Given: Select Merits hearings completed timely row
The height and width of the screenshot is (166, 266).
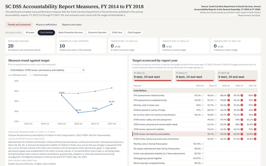Looking at the screenshot, I should tap(195, 163).
